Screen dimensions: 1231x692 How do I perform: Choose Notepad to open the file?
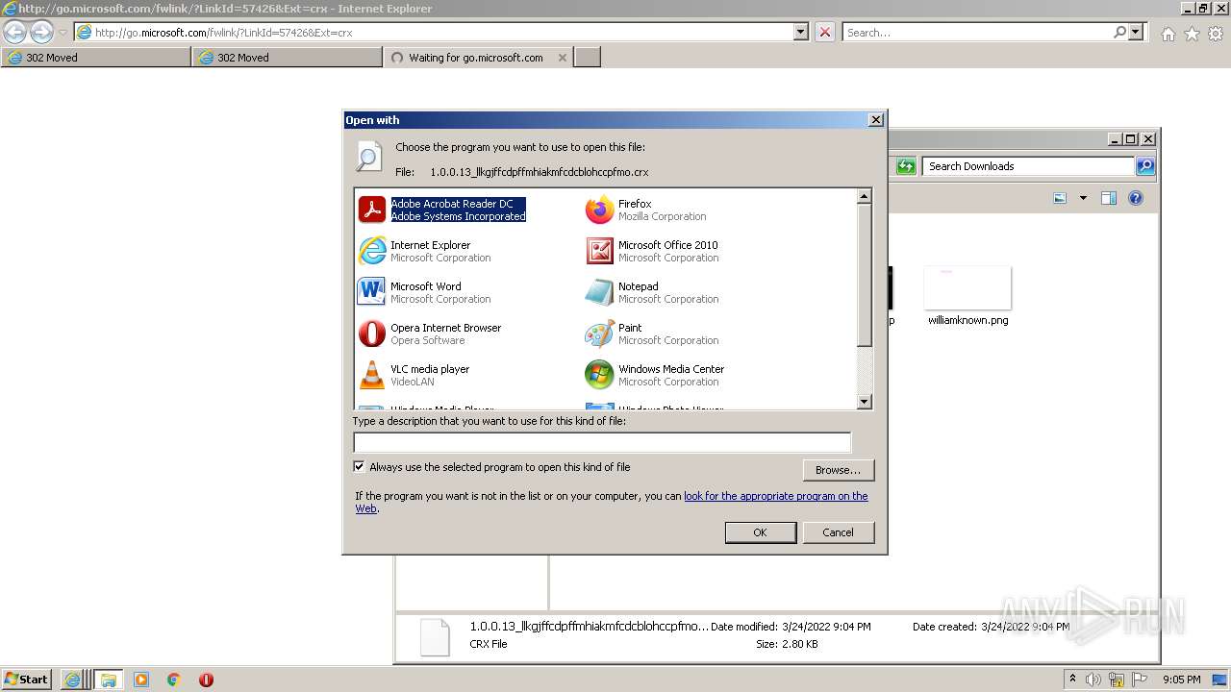click(652, 292)
